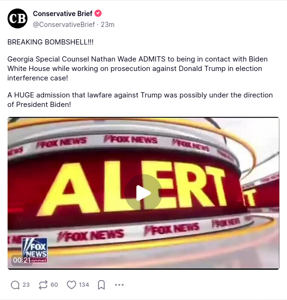Click the ALERT video thumbnail area

pyautogui.click(x=143, y=193)
